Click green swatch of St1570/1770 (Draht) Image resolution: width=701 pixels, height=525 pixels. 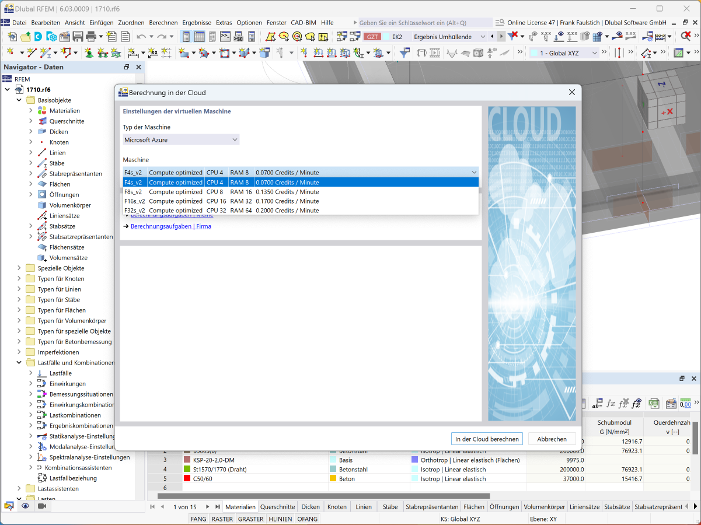[187, 469]
